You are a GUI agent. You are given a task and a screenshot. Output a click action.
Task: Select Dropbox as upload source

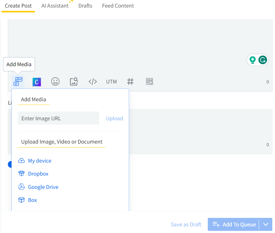38,174
